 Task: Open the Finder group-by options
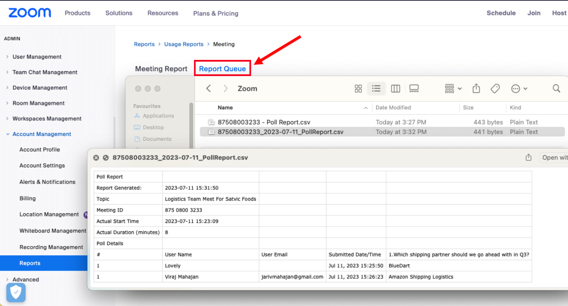point(453,89)
